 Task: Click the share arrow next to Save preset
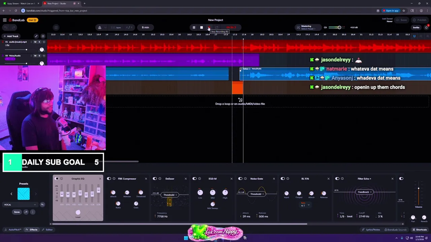(26, 212)
